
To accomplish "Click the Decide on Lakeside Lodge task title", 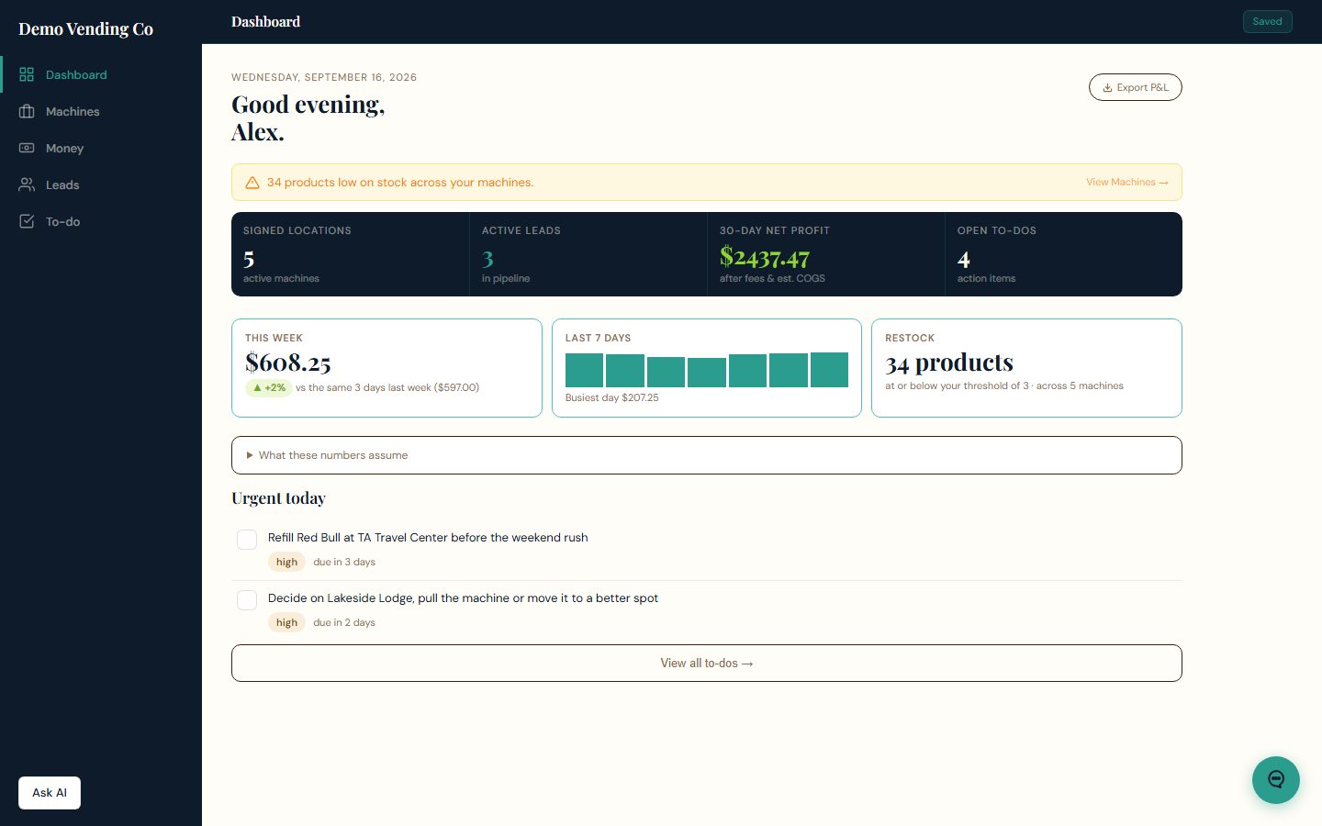I will (x=463, y=598).
